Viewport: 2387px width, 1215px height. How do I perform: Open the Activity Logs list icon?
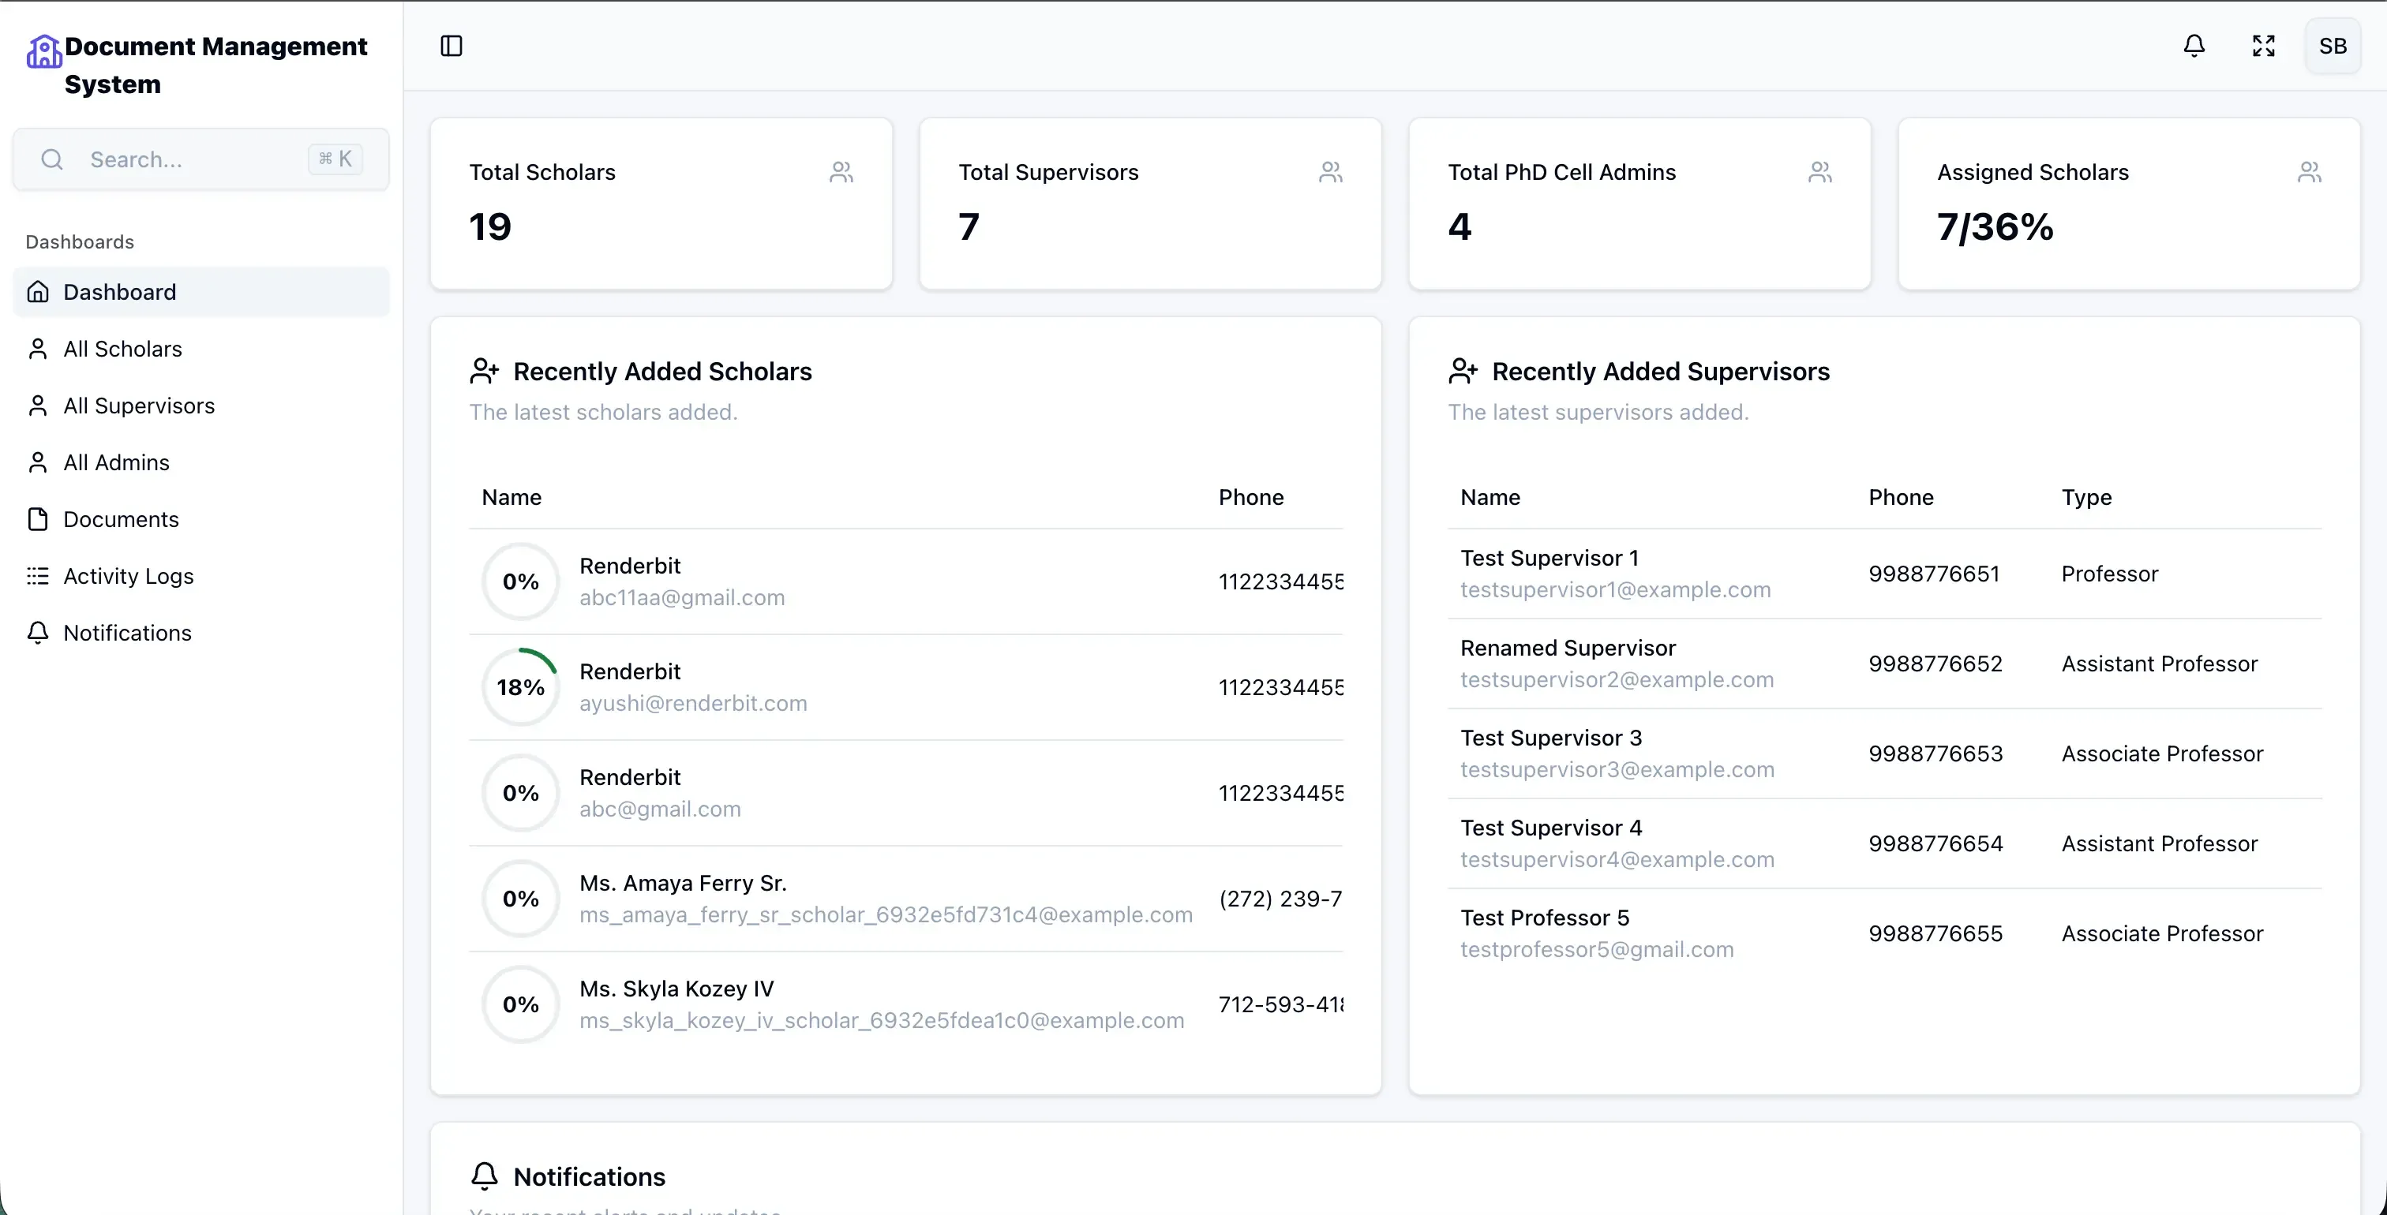tap(38, 576)
